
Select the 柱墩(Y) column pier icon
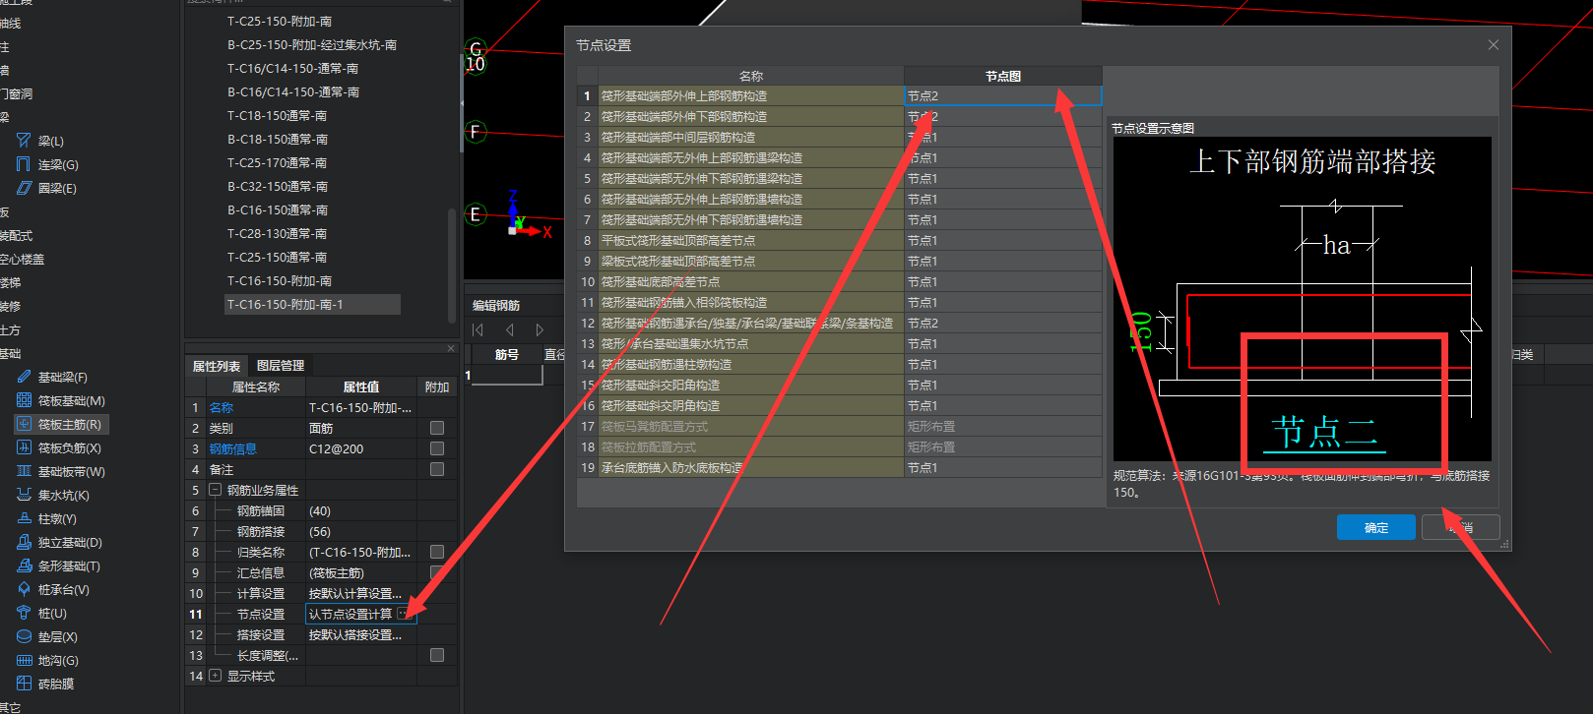click(x=24, y=518)
